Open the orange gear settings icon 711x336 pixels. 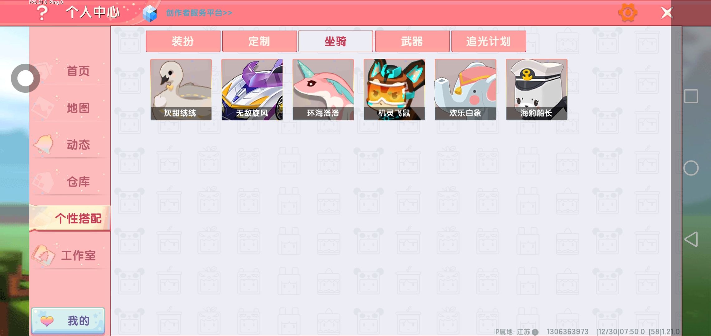click(x=627, y=12)
